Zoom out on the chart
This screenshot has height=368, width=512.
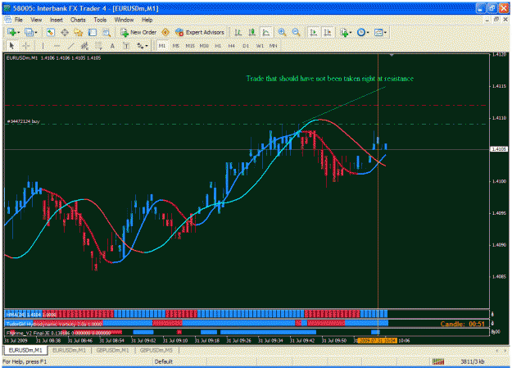pyautogui.click(x=296, y=32)
